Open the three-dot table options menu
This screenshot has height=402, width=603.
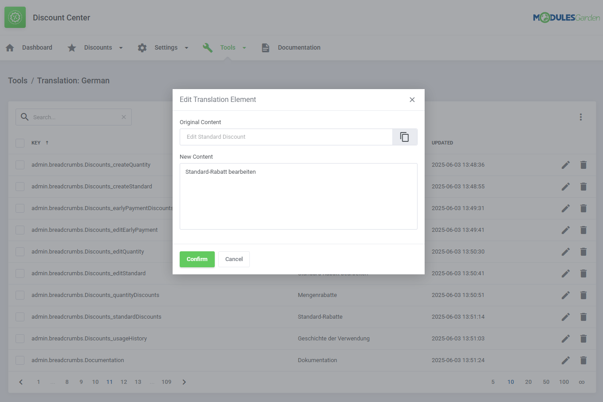click(580, 117)
